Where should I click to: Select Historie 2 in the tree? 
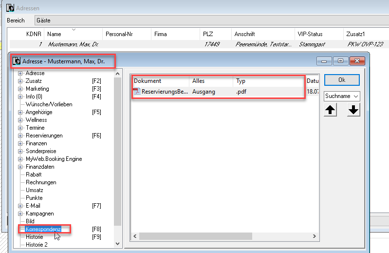(37, 245)
